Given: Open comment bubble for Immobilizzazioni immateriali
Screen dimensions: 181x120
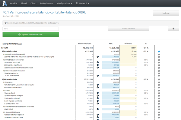Looking at the screenshot, I should tap(159, 54).
